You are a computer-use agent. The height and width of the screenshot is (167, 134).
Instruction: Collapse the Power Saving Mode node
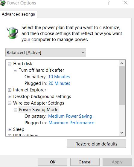[x=15, y=110]
